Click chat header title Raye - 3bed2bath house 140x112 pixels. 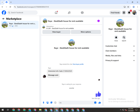tap(66, 21)
